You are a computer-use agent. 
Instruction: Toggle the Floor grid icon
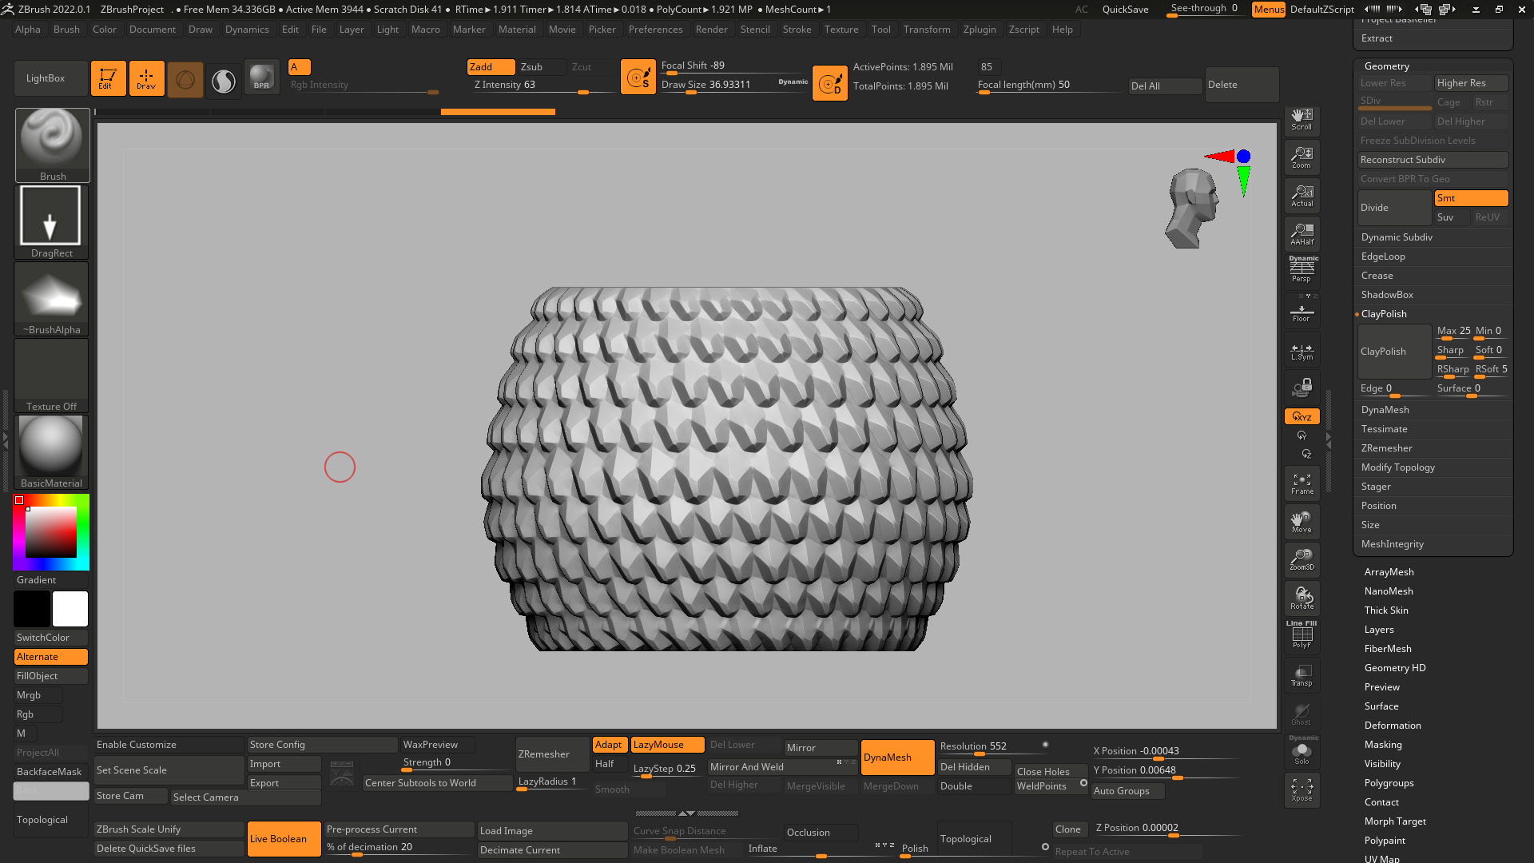click(1302, 312)
